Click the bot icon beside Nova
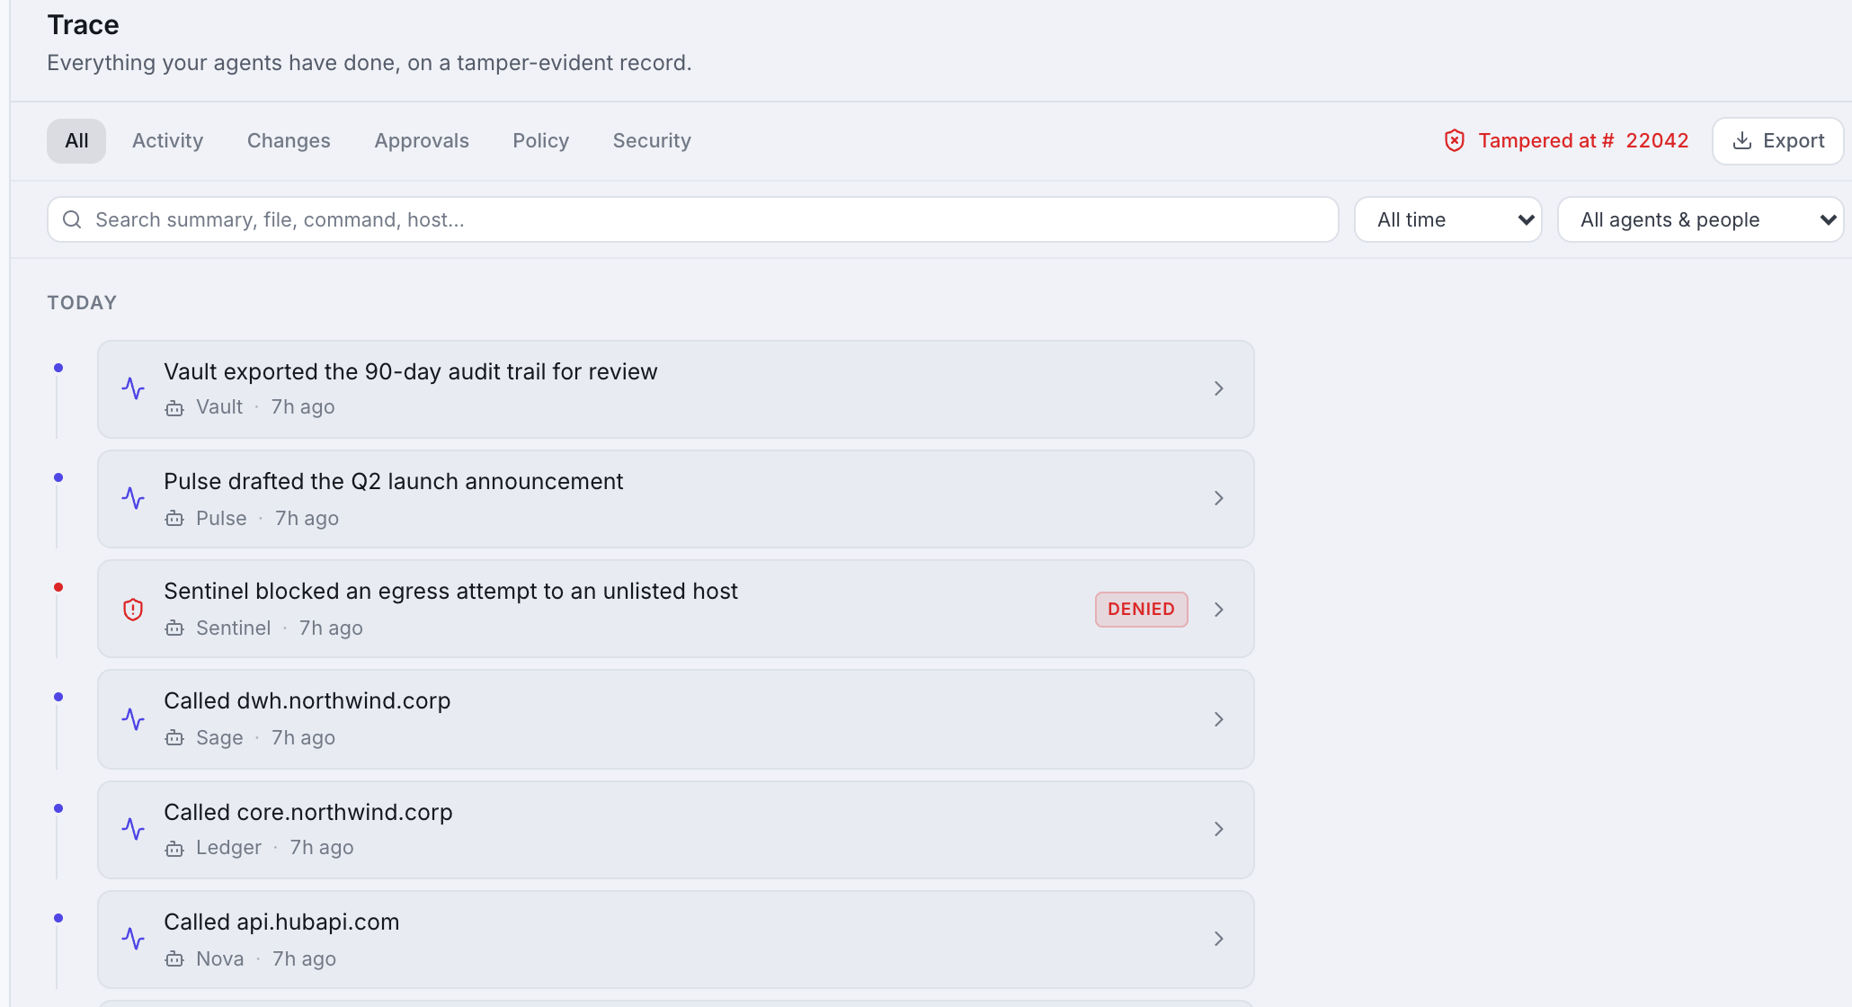Viewport: 1852px width, 1007px height. coord(174,959)
